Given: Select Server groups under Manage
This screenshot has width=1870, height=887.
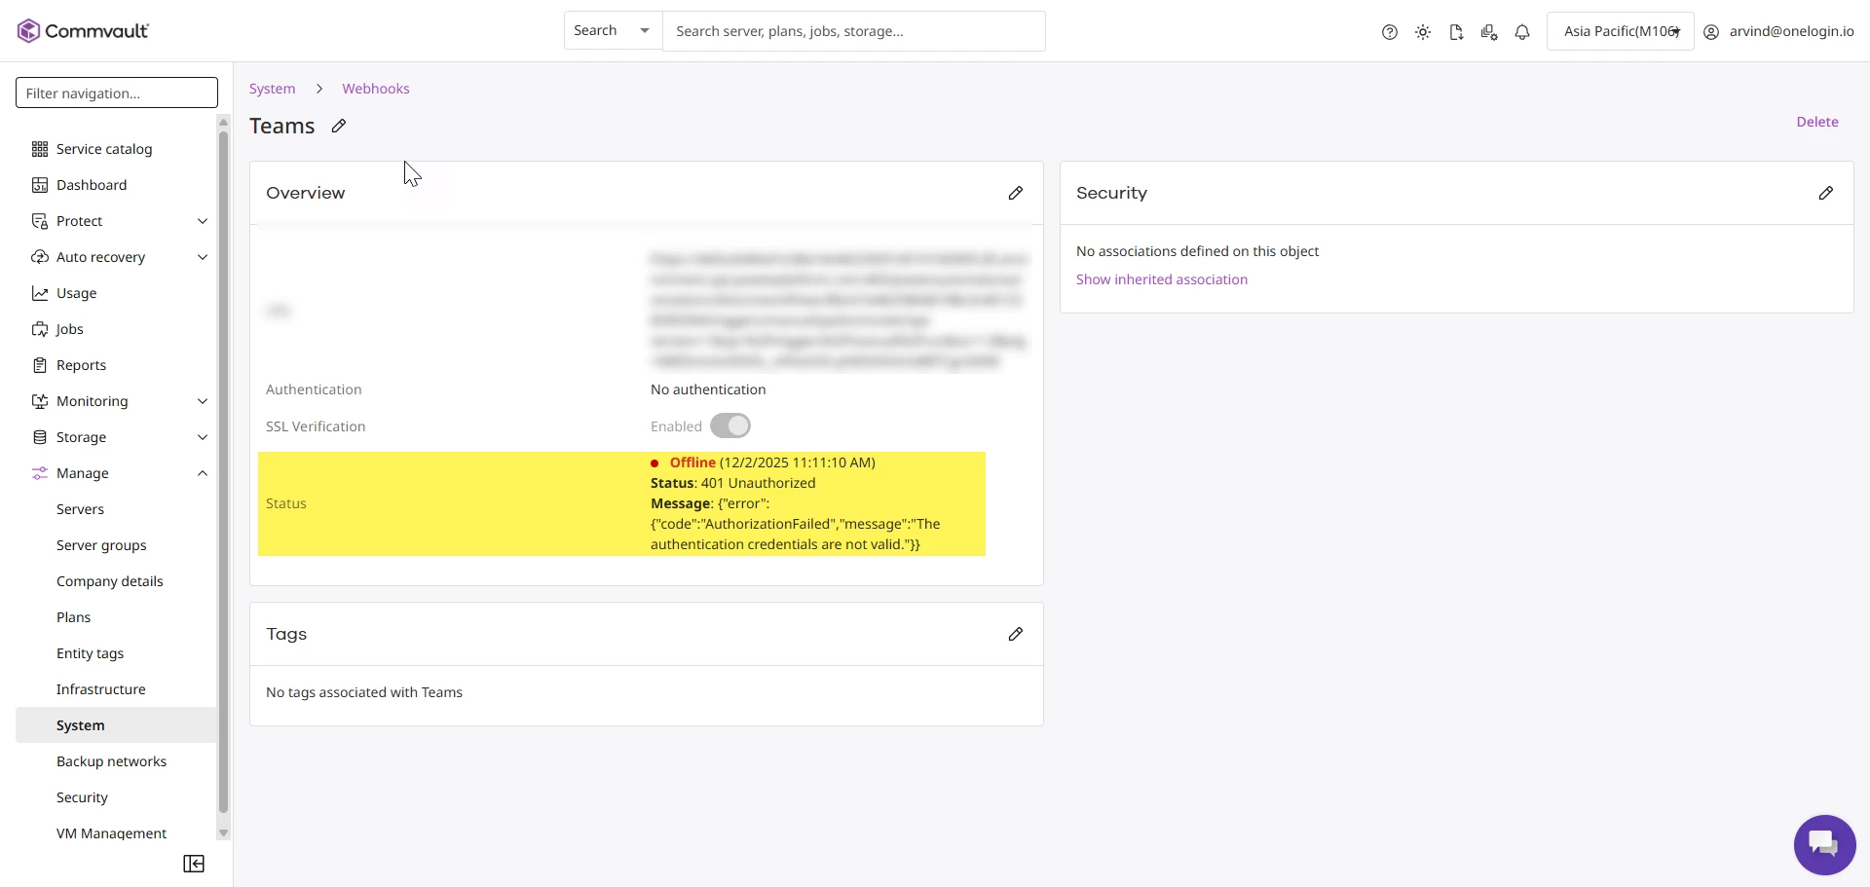Looking at the screenshot, I should coord(101,545).
